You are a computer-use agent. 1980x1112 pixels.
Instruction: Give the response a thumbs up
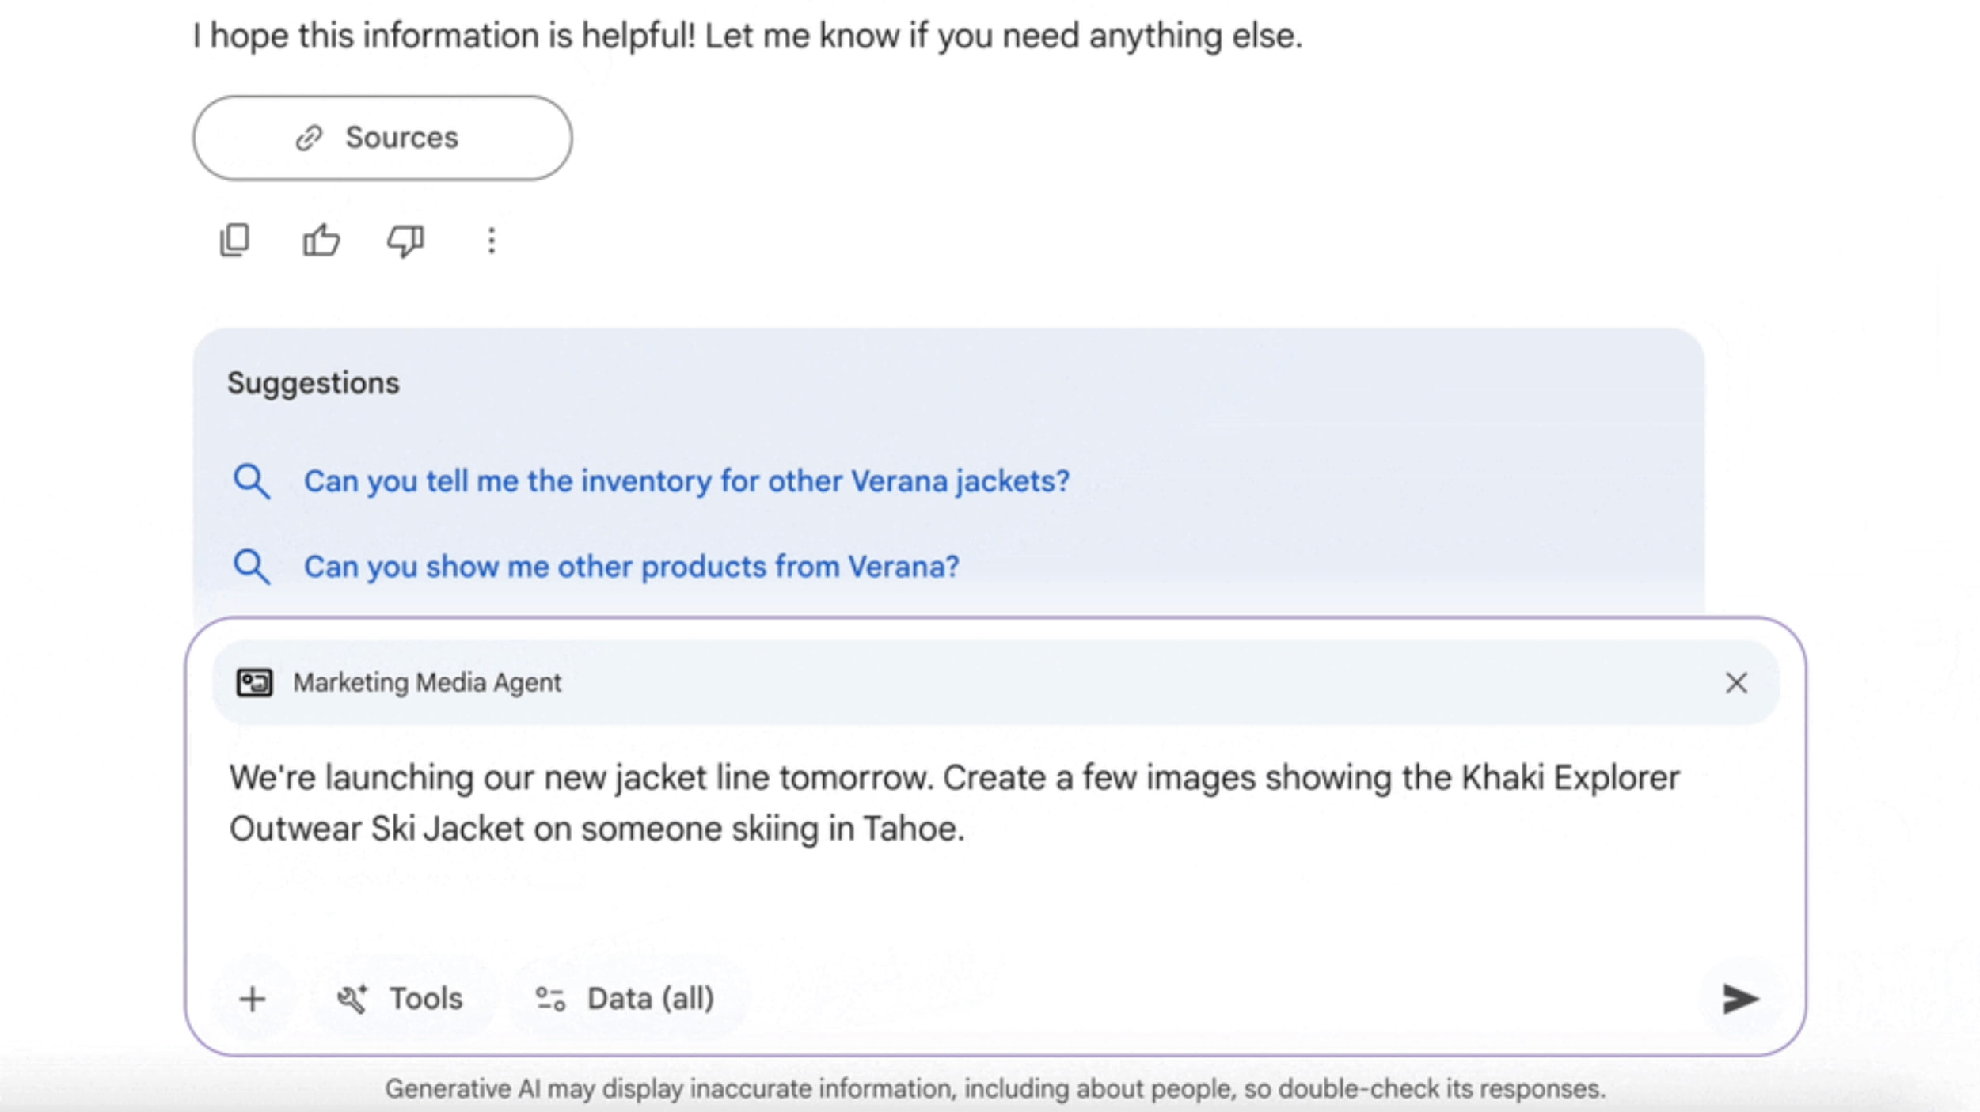tap(321, 241)
